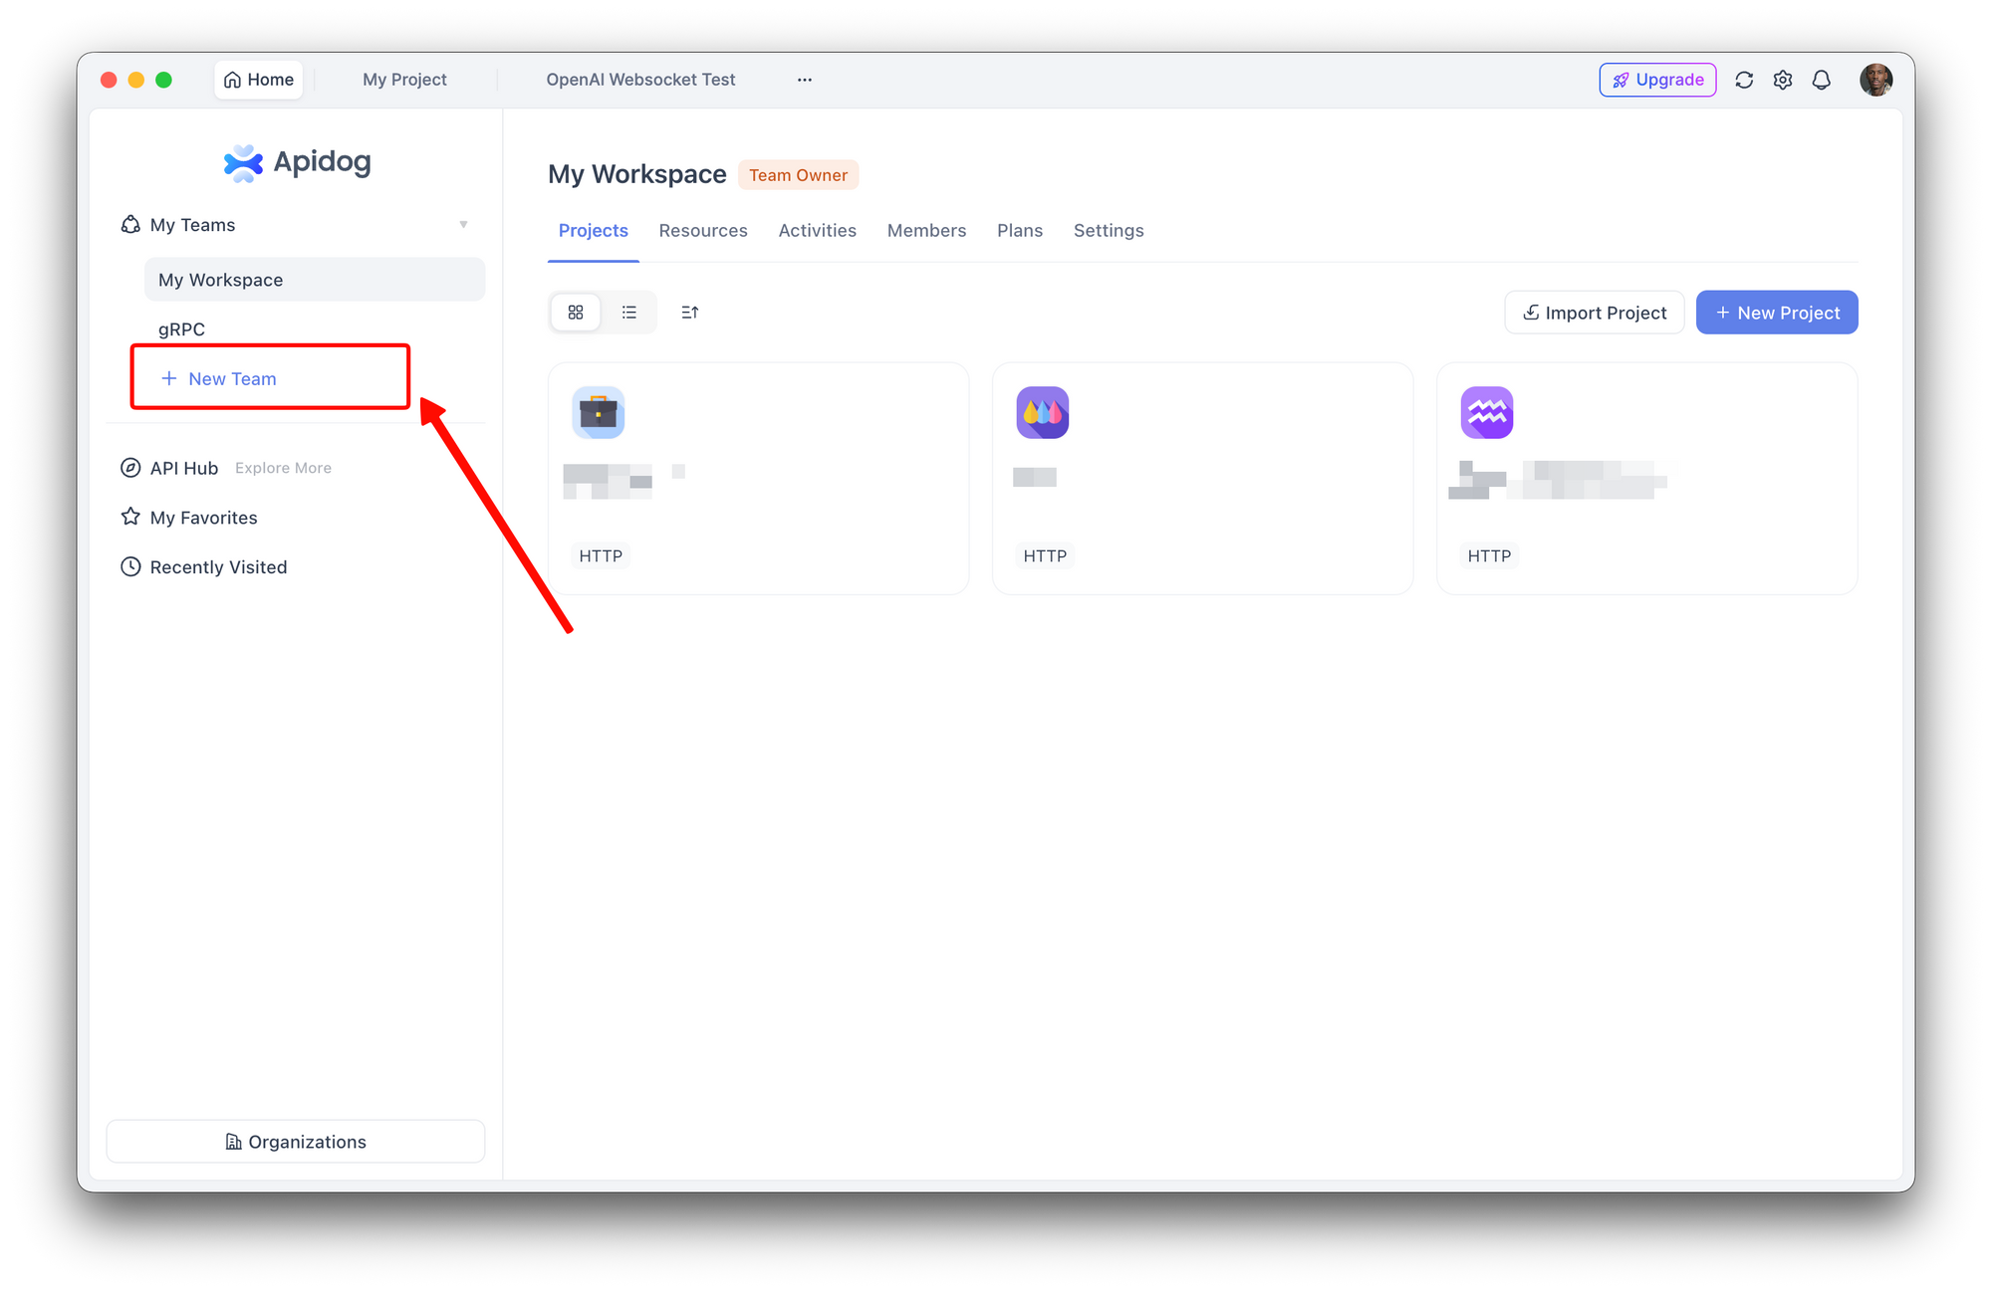Switch to the Projects tab
The image size is (1992, 1294).
tap(594, 231)
